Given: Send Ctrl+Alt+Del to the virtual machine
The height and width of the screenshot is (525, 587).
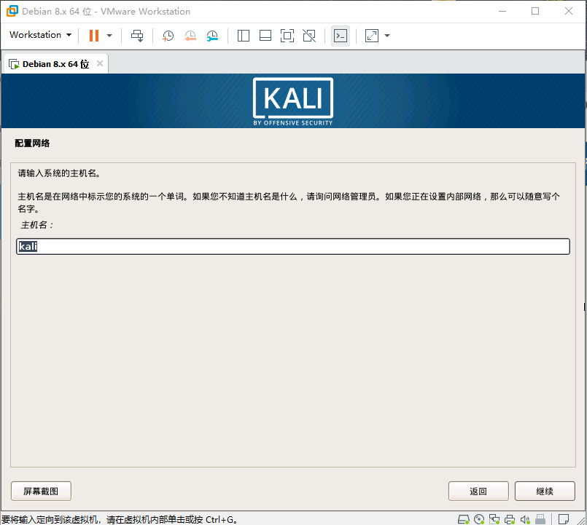Looking at the screenshot, I should click(137, 36).
